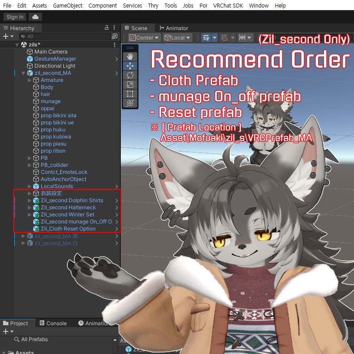Open the File menu
This screenshot has height=354, width=354.
click(7, 5)
